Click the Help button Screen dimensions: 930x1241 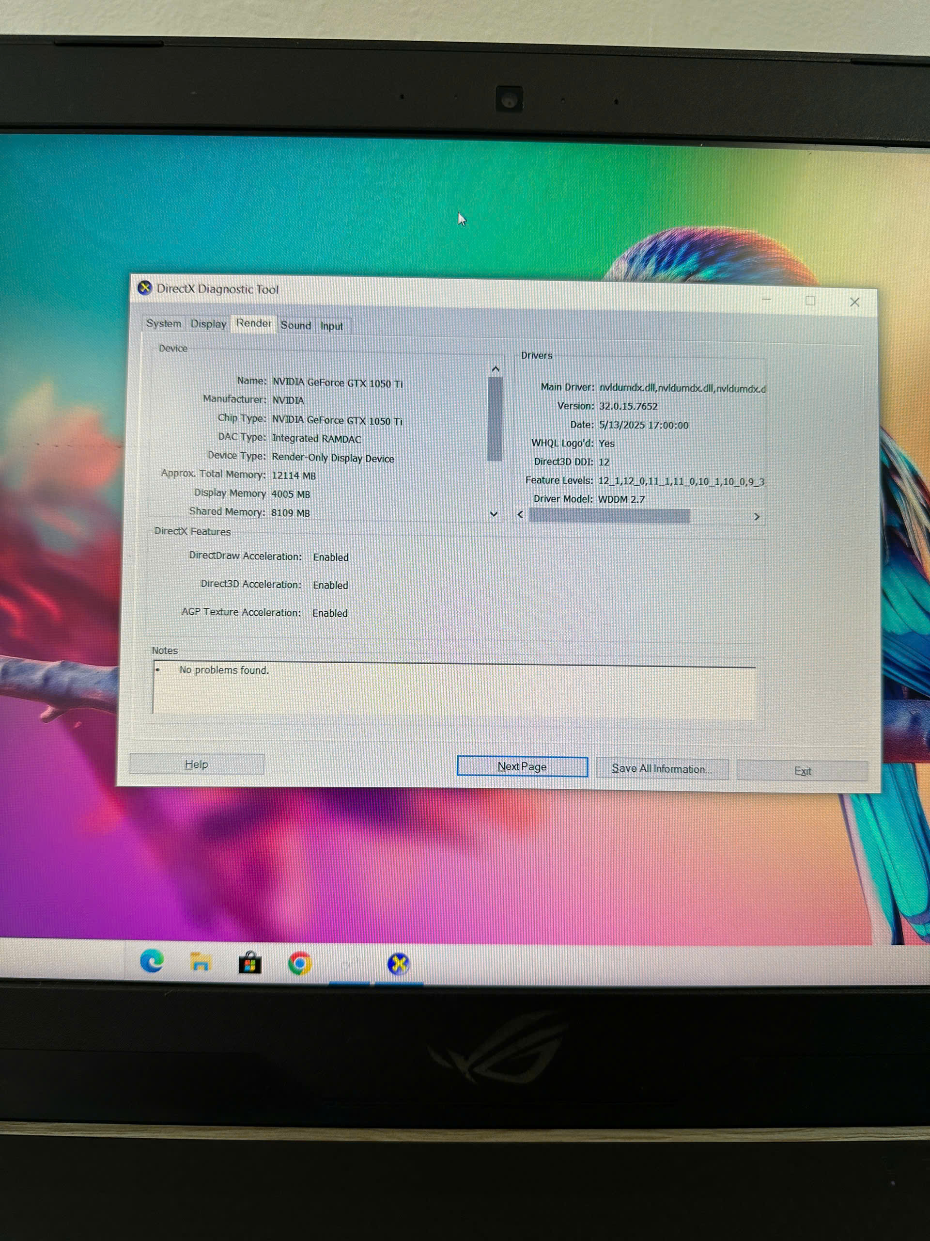[x=196, y=764]
